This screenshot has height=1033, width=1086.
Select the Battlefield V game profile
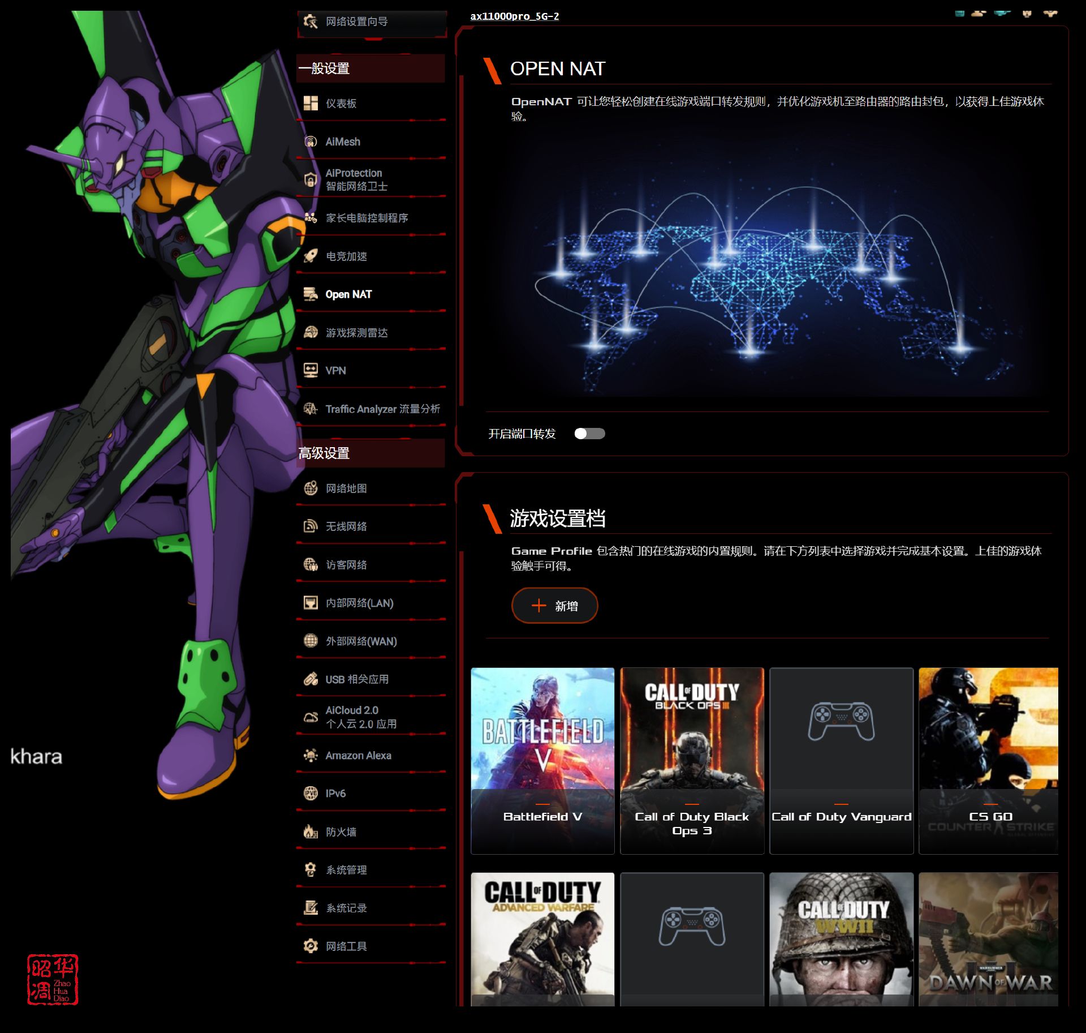click(x=542, y=761)
